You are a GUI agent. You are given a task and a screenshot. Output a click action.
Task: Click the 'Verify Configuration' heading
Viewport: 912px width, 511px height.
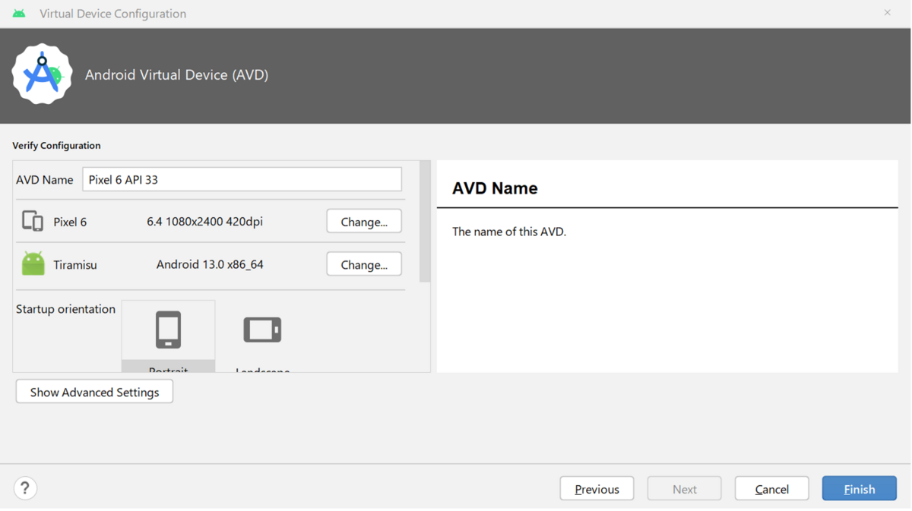[x=56, y=145]
